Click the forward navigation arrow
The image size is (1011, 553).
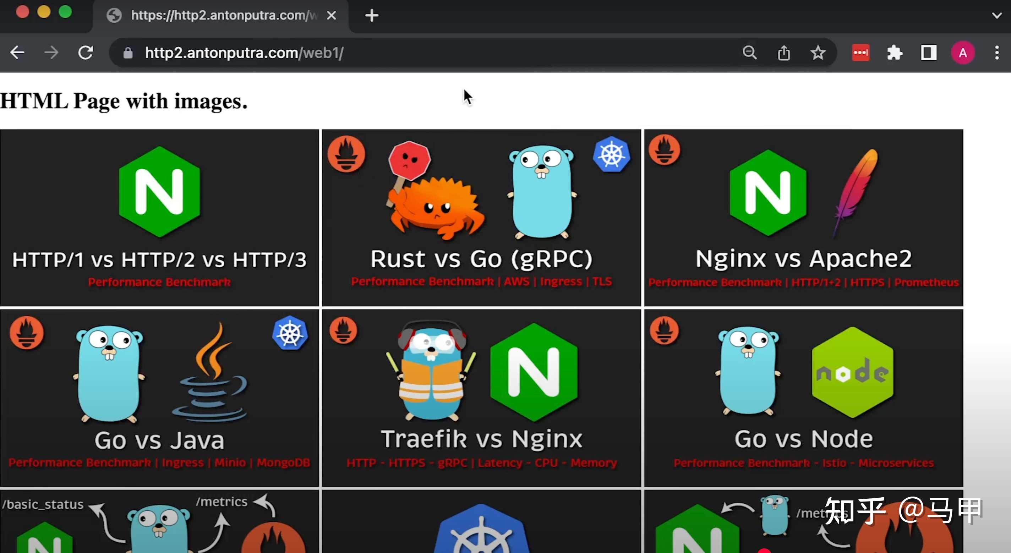point(51,53)
